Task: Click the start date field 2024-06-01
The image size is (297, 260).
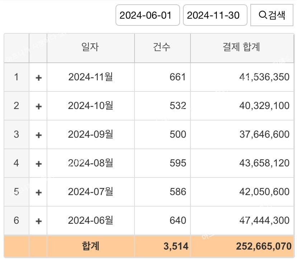Action: pos(147,15)
